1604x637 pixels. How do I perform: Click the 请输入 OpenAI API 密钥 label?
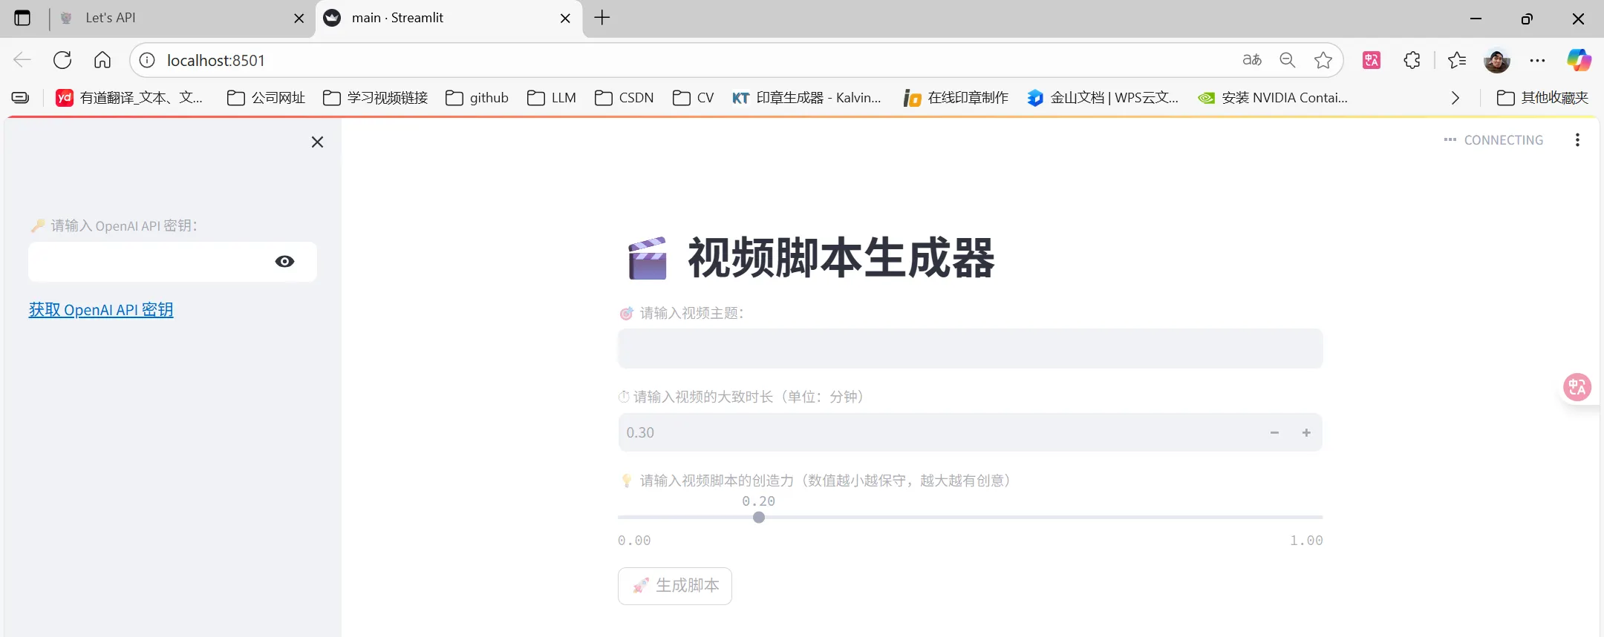(114, 225)
